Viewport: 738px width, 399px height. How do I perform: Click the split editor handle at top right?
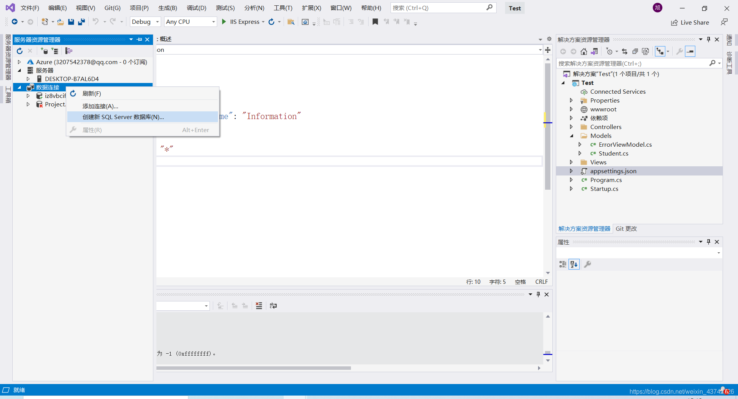point(548,50)
